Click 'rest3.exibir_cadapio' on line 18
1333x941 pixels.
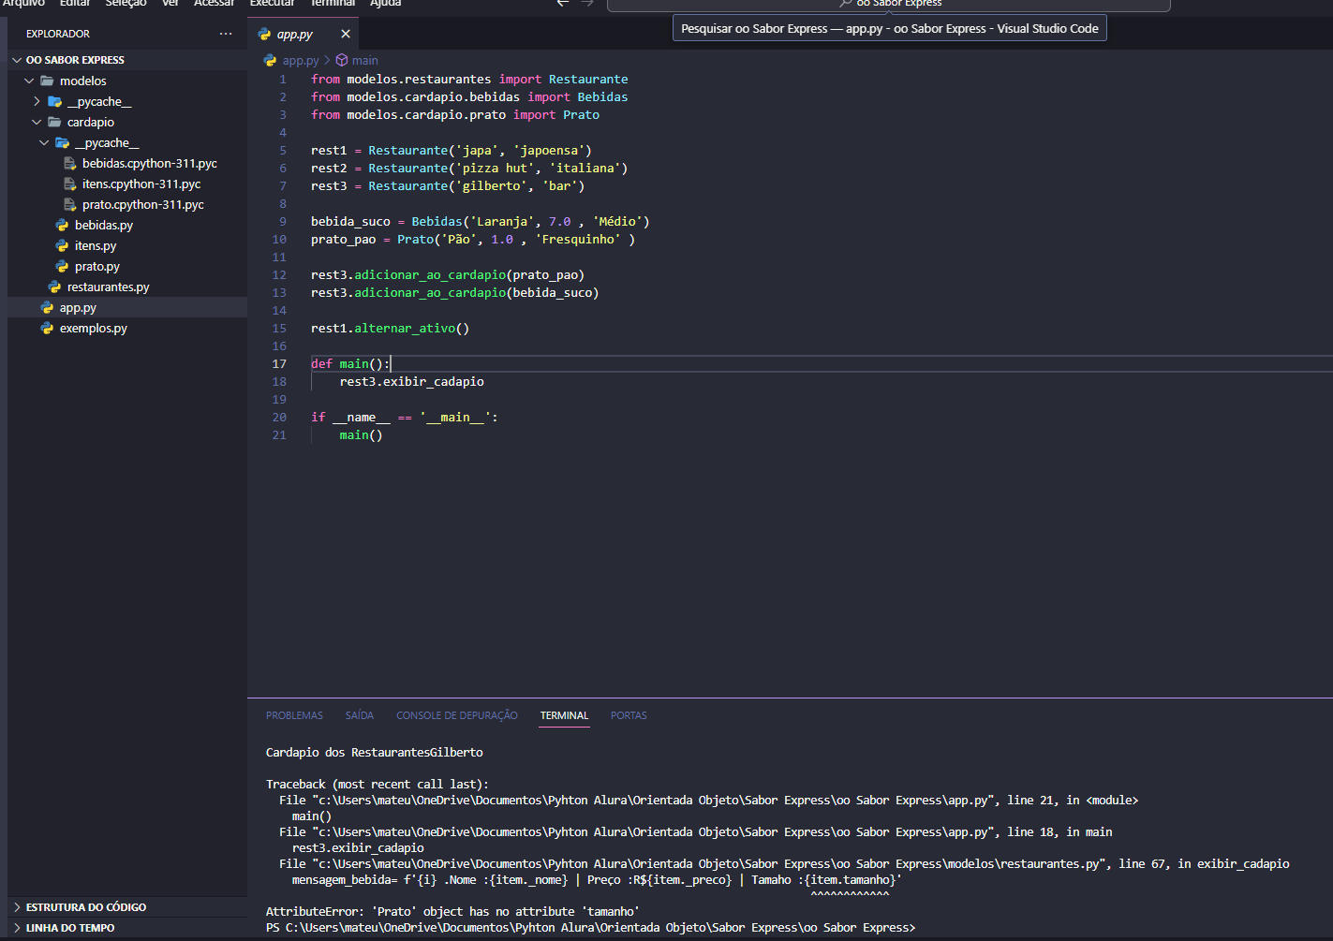[412, 381]
